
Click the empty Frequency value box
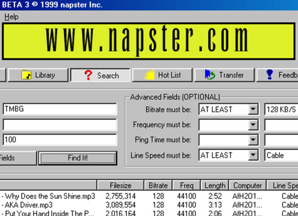281,125
